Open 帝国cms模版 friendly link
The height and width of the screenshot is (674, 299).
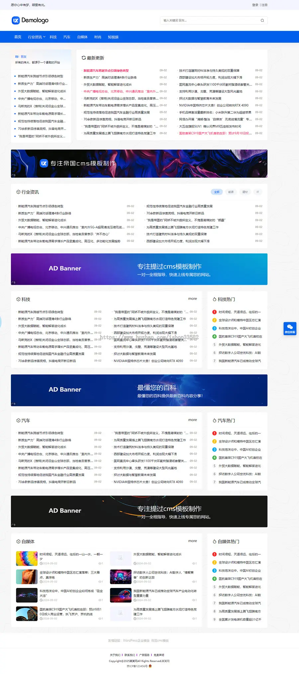pos(160,640)
